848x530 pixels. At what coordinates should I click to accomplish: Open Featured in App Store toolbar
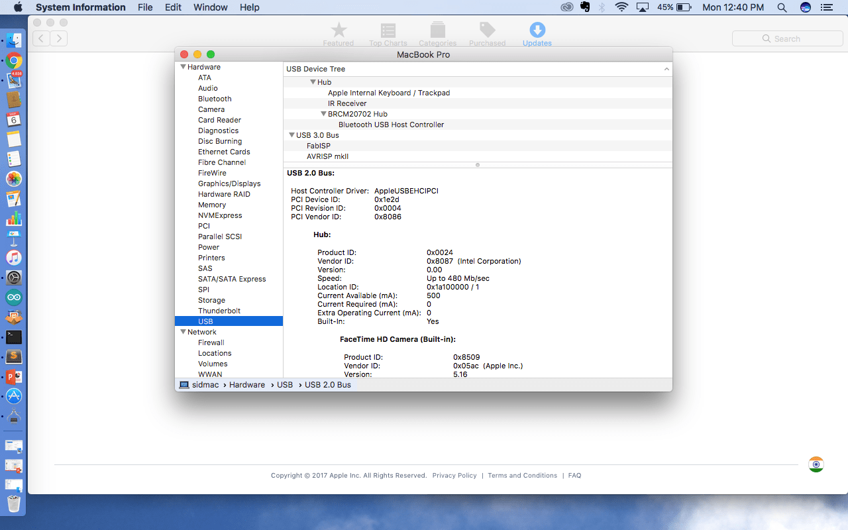(x=339, y=34)
